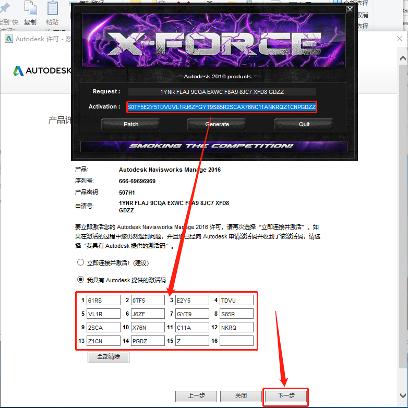Click the 全部清除 clear all button
The height and width of the screenshot is (408, 408).
point(108,357)
